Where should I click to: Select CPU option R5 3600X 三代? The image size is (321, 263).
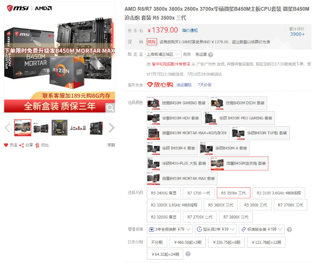(x=221, y=205)
